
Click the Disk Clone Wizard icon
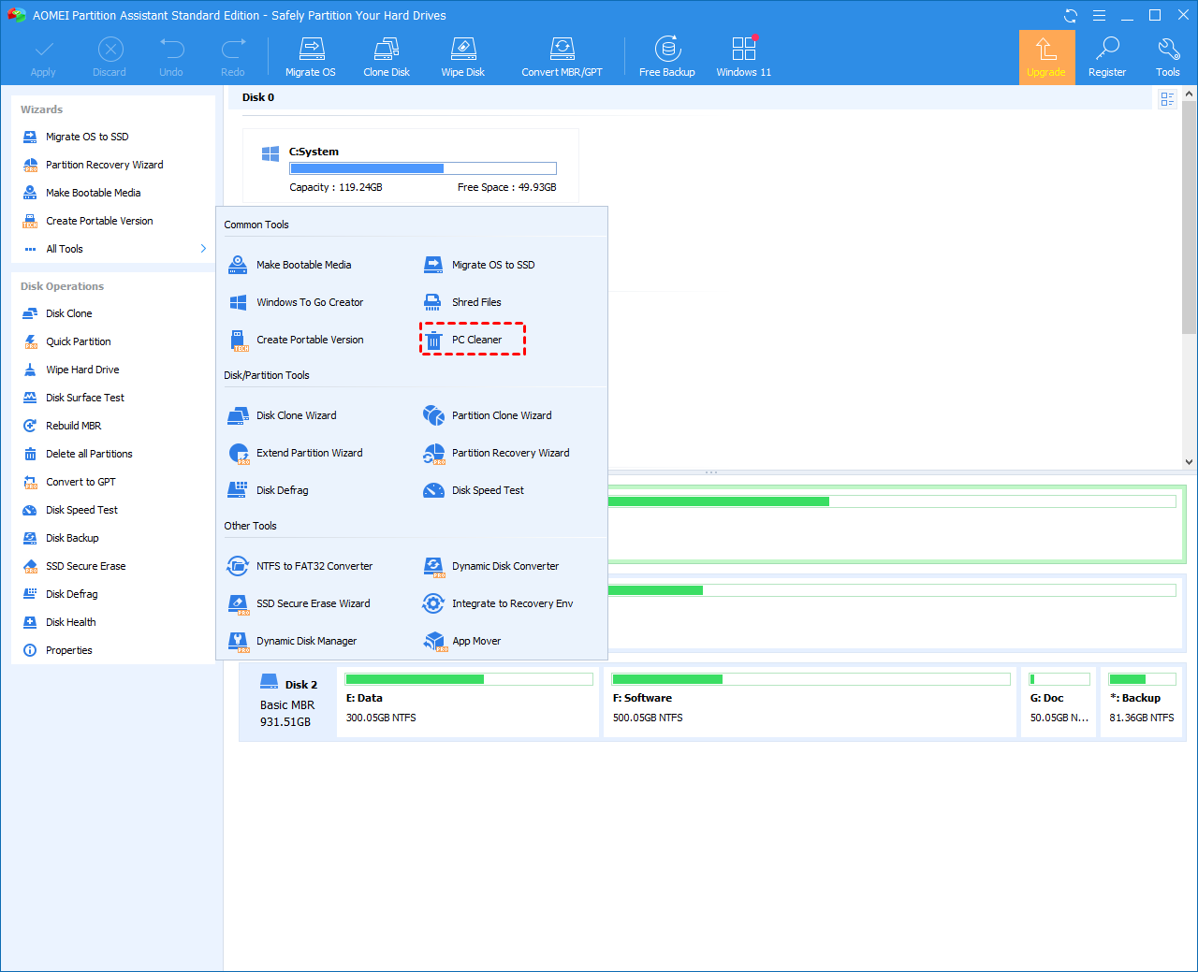239,415
